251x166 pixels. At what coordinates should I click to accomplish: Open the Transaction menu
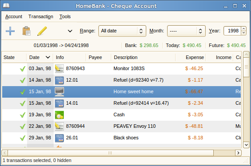pos(41,16)
